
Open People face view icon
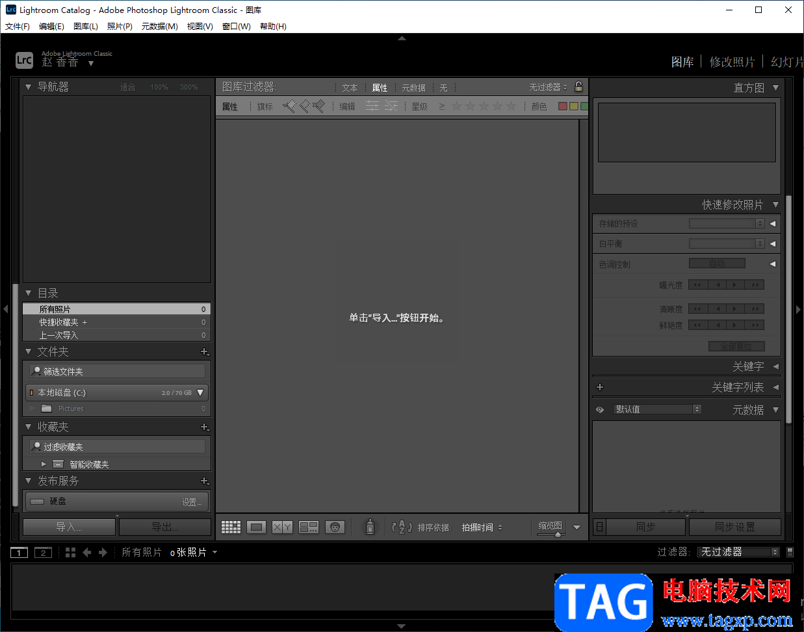click(335, 527)
